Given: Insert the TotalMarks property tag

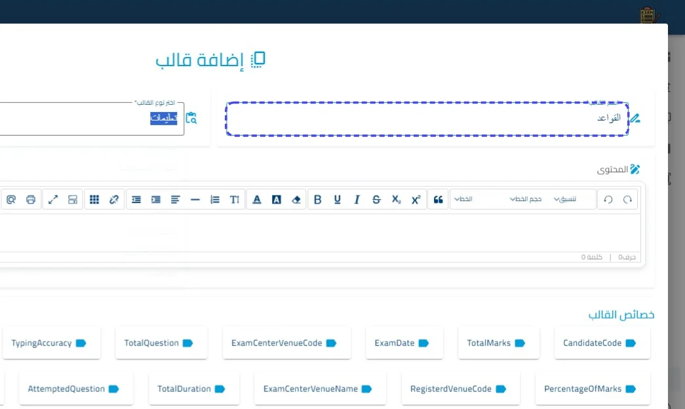Looking at the screenshot, I should [498, 343].
